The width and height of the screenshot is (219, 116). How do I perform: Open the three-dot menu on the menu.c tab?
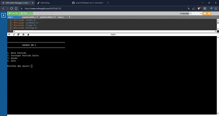(69, 17)
